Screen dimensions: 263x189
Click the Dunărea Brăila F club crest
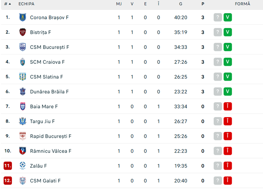tap(23, 92)
